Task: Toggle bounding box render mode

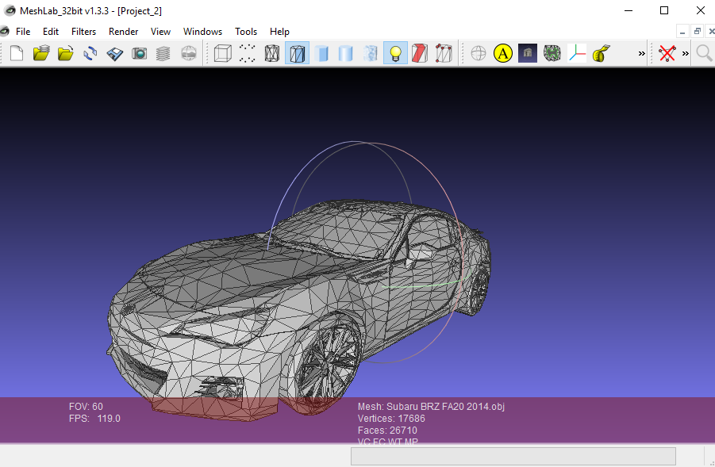Action: pyautogui.click(x=223, y=53)
